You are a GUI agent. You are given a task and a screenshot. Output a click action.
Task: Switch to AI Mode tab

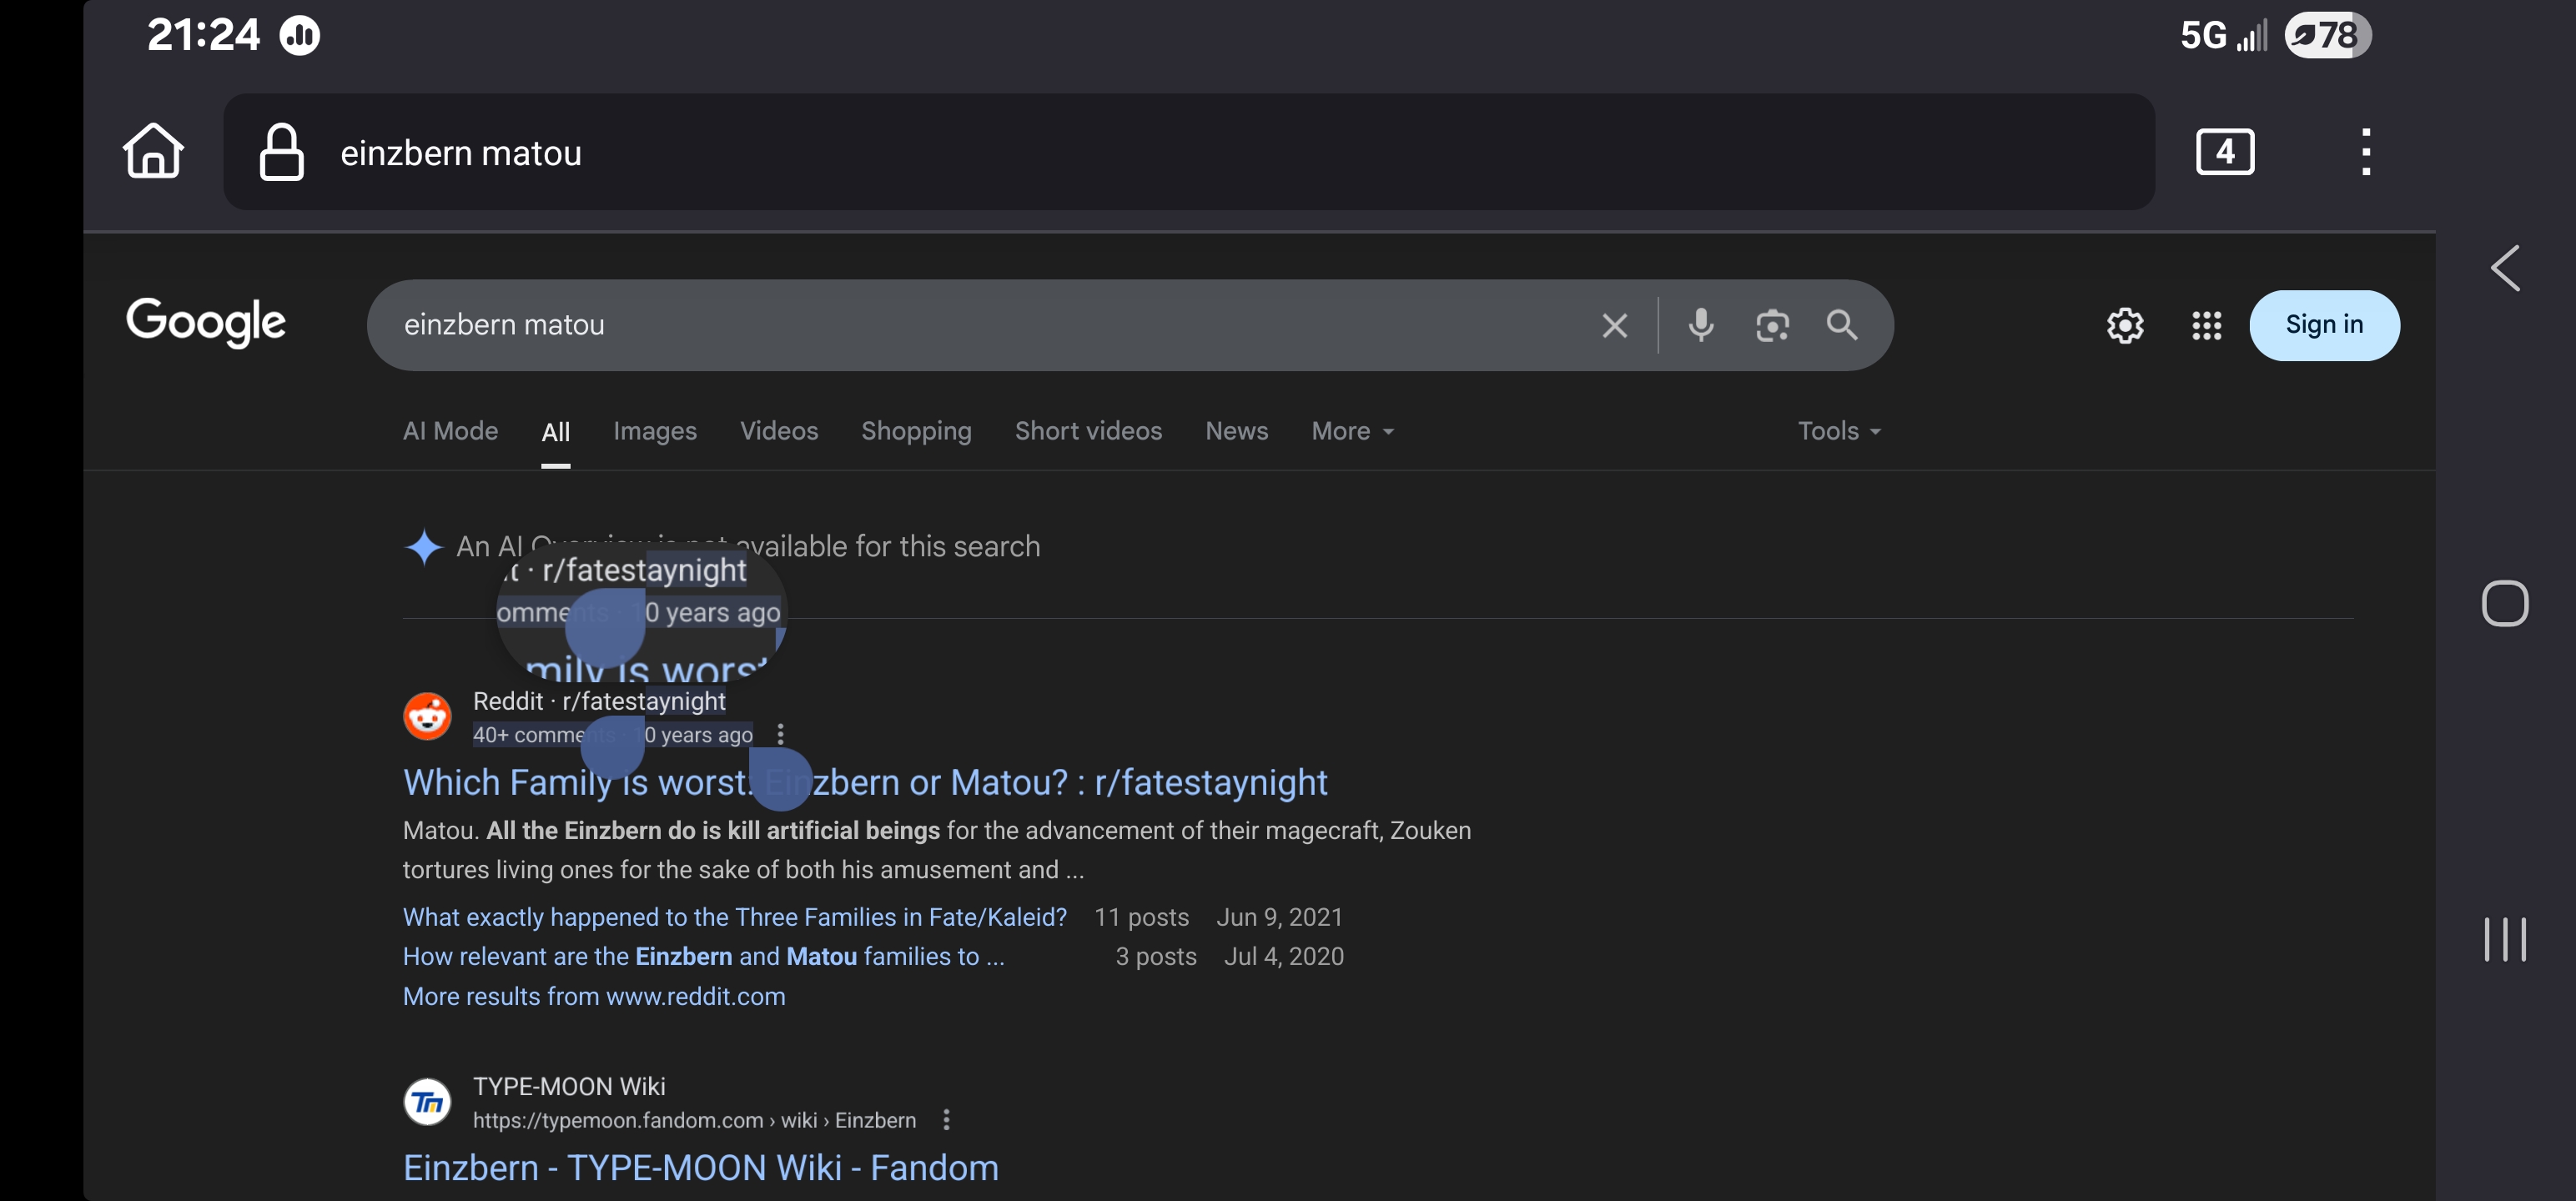pos(450,431)
